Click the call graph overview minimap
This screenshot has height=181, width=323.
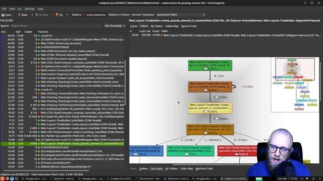pos(295,85)
